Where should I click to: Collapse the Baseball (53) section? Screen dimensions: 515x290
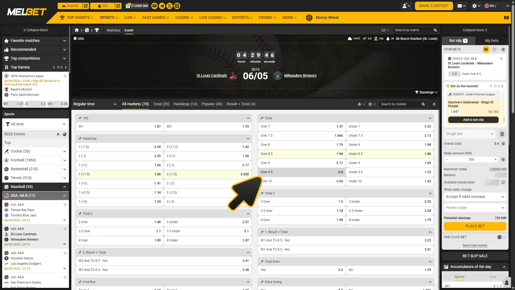click(64, 187)
